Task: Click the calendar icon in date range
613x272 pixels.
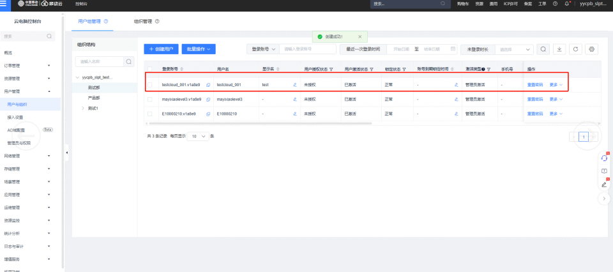Action: click(x=453, y=49)
